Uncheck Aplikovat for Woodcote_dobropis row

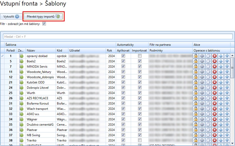point(123,77)
